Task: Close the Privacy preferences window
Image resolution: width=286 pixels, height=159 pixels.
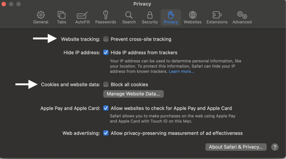Action: click(4, 4)
